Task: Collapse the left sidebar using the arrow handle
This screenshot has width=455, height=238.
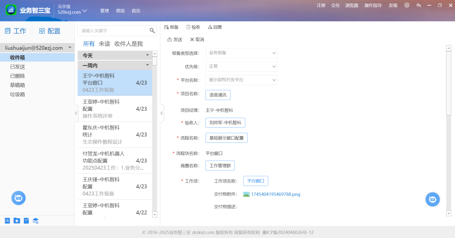Action: [76, 113]
